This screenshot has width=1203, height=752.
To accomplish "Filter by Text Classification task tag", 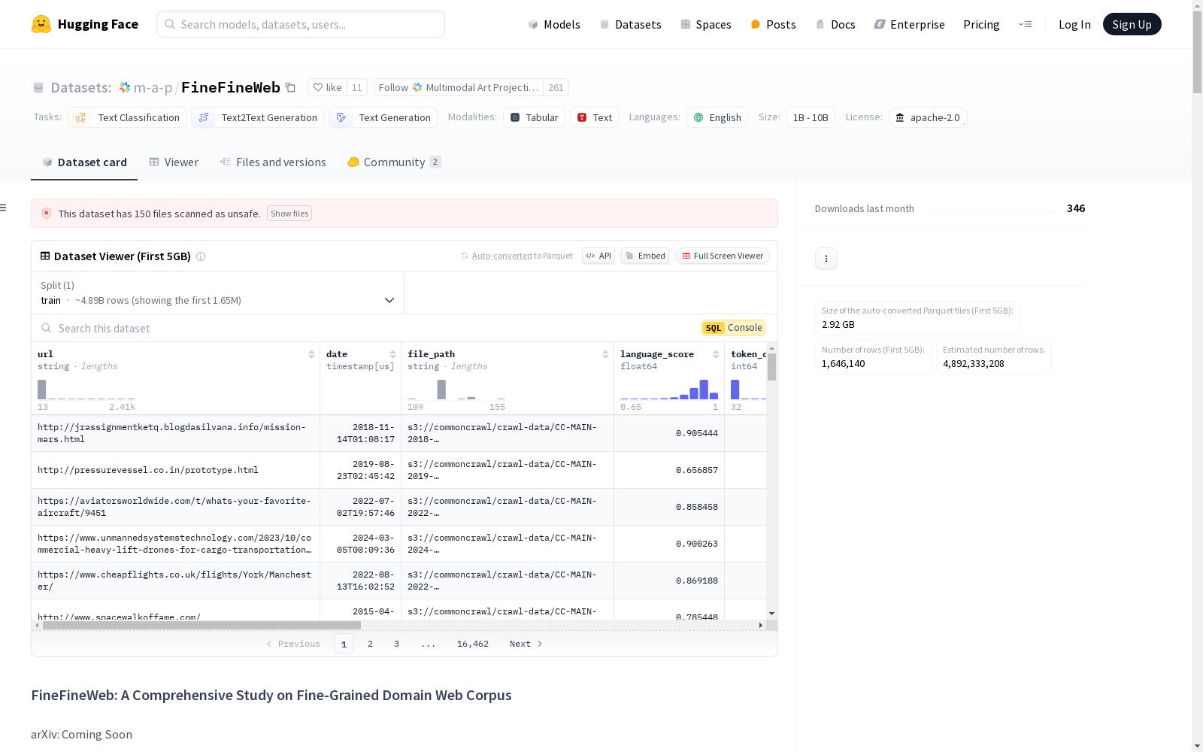I will coord(127,117).
